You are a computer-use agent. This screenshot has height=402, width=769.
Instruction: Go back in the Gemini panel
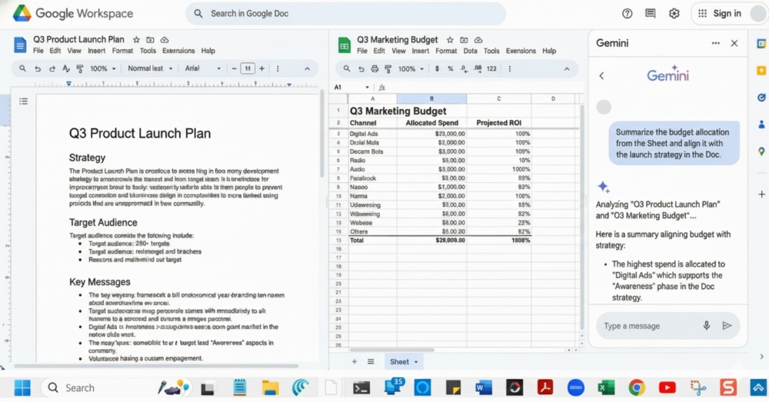602,75
